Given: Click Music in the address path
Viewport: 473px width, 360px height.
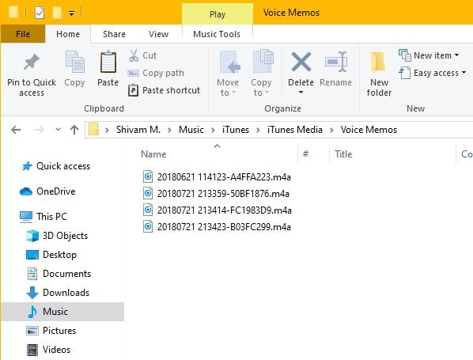Looking at the screenshot, I should (191, 130).
